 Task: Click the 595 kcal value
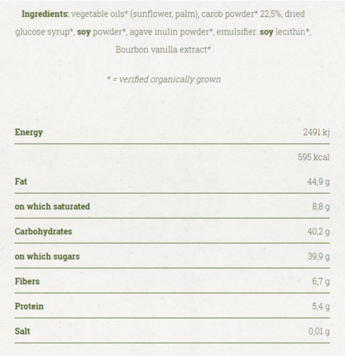point(313,157)
